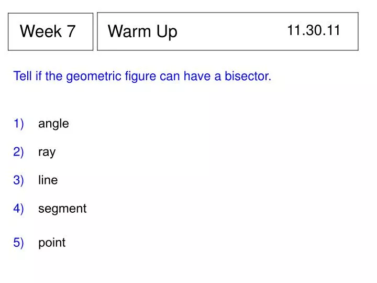
Task: Click the word bisector in instructions
Action: point(248,76)
